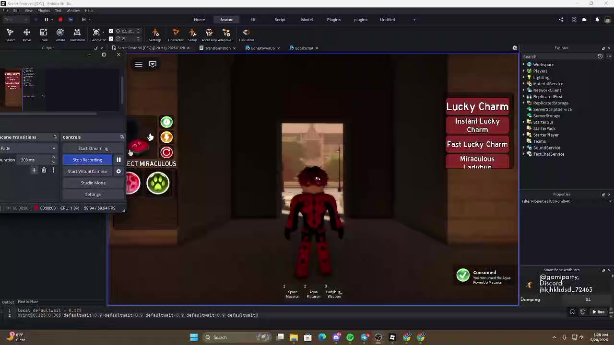Click the orange lightning power-up icon
The height and width of the screenshot is (345, 614).
pyautogui.click(x=166, y=138)
